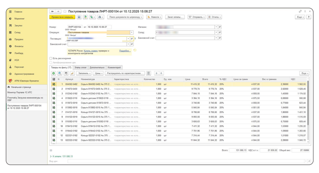The height and width of the screenshot is (173, 319).
Task: Switch to the 'Этапы оплат' tab
Action: (80, 68)
